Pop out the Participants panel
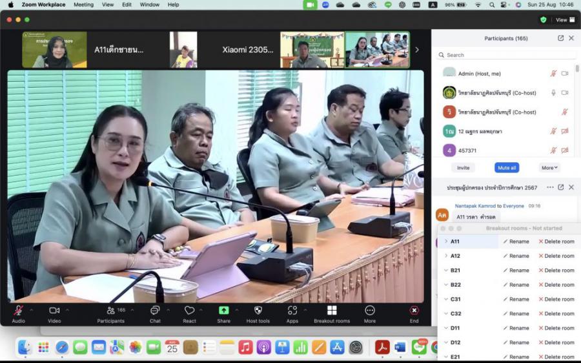The image size is (581, 363). click(x=560, y=38)
